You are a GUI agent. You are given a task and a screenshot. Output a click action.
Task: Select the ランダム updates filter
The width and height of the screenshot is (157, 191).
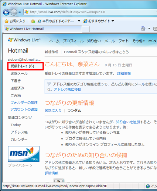pos(74,110)
